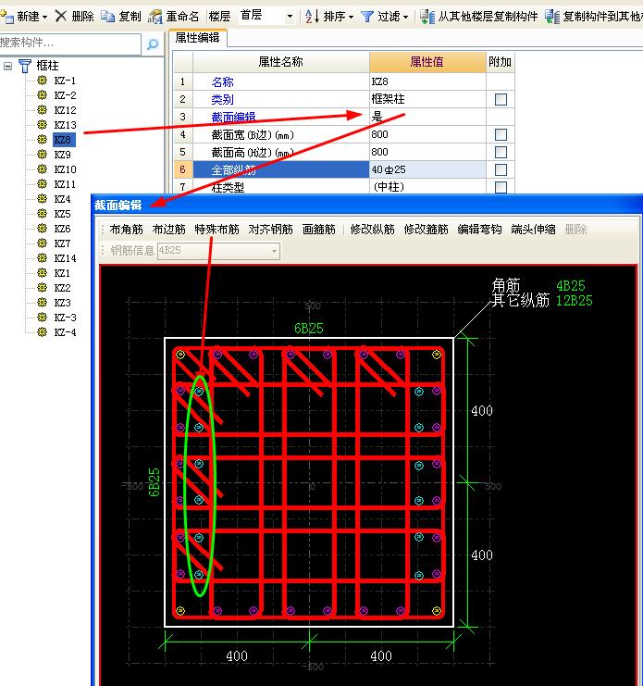
Task: Open the 钢筋信息 4B25 combo box
Action: 218,251
